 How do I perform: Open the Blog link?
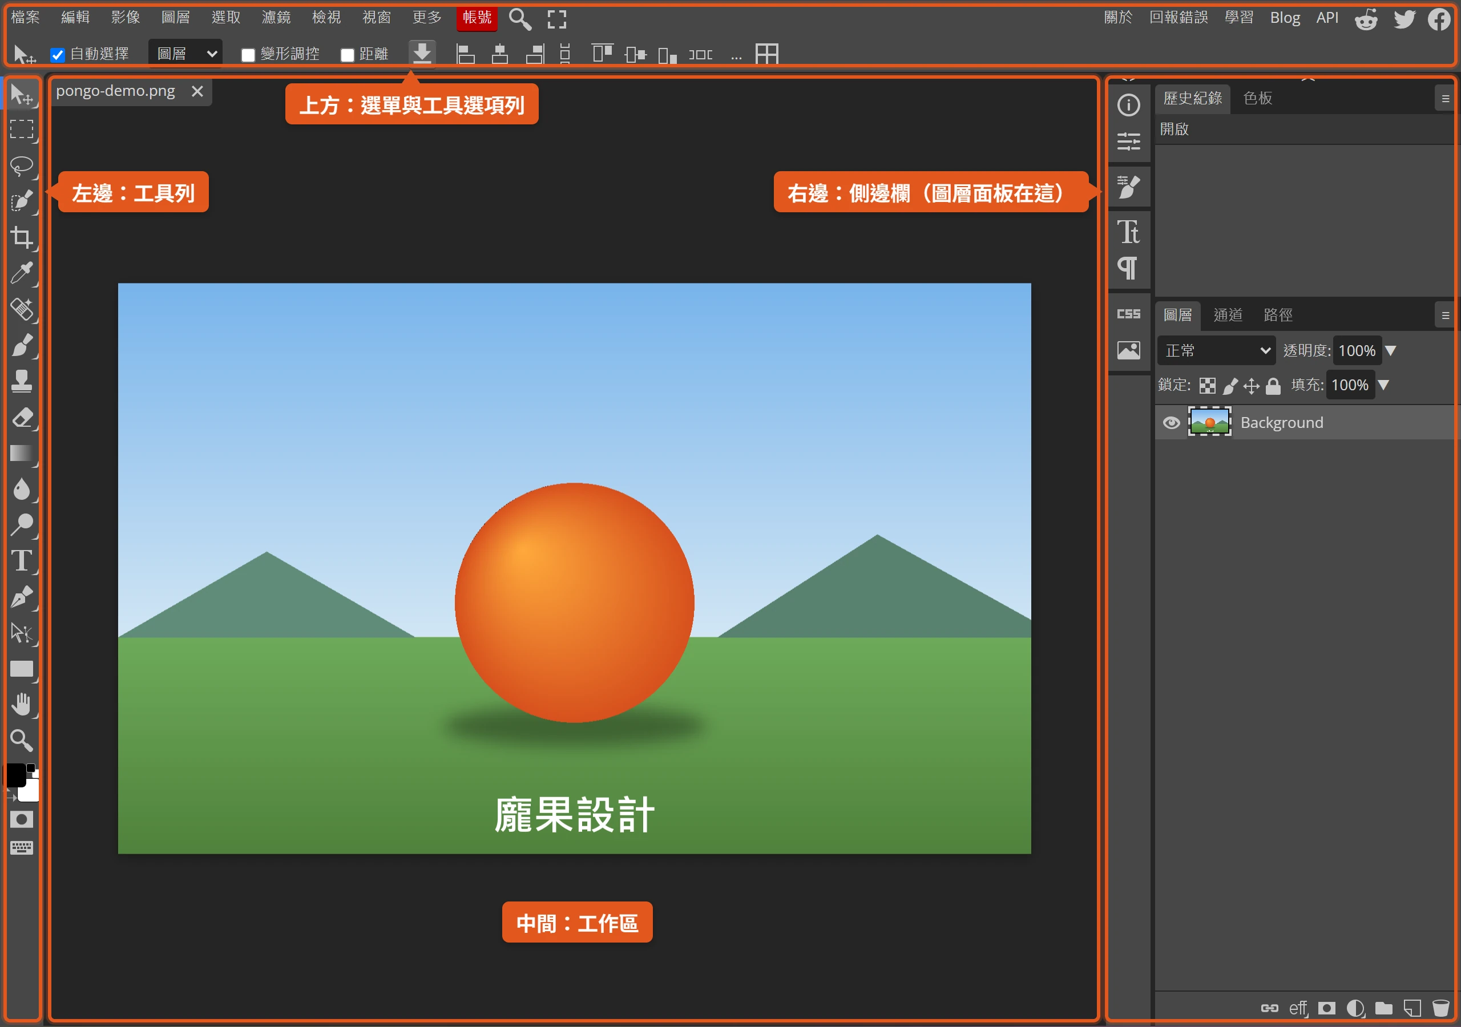click(x=1285, y=18)
